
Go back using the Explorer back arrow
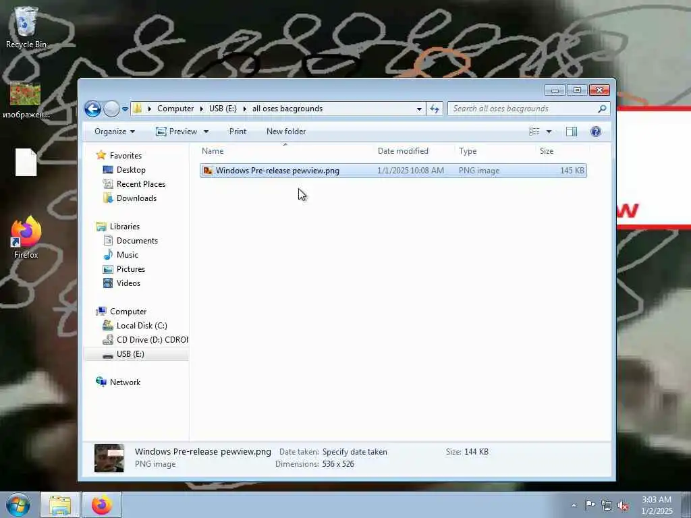[x=92, y=109]
